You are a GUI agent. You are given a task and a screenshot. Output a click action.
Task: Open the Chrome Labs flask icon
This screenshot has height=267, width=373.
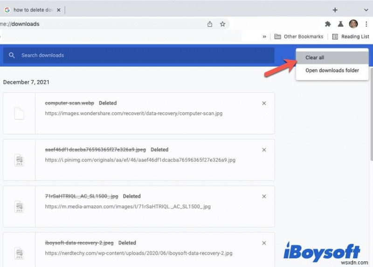click(340, 24)
